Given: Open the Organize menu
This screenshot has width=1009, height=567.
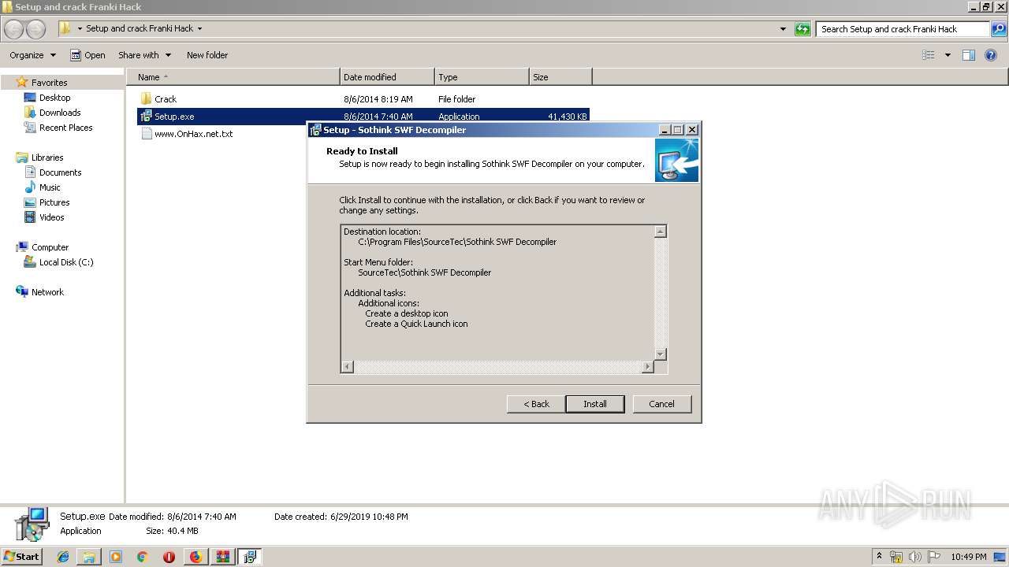Looking at the screenshot, I should pos(32,55).
